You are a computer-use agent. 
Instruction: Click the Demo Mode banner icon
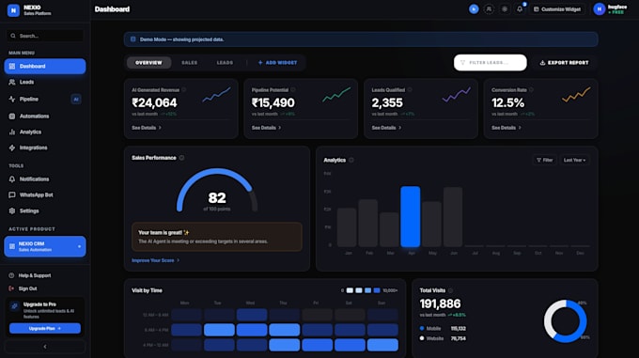[x=132, y=39]
